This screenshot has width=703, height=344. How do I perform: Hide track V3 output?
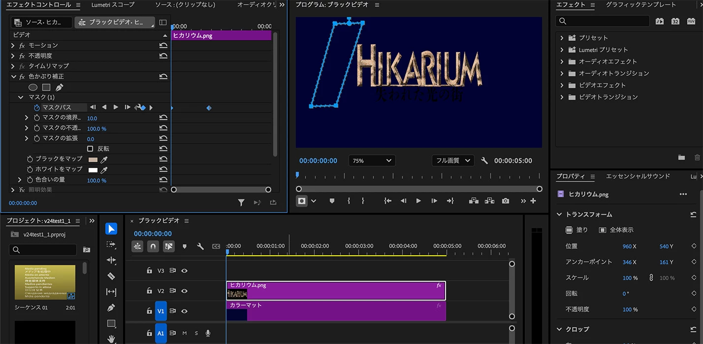(185, 271)
